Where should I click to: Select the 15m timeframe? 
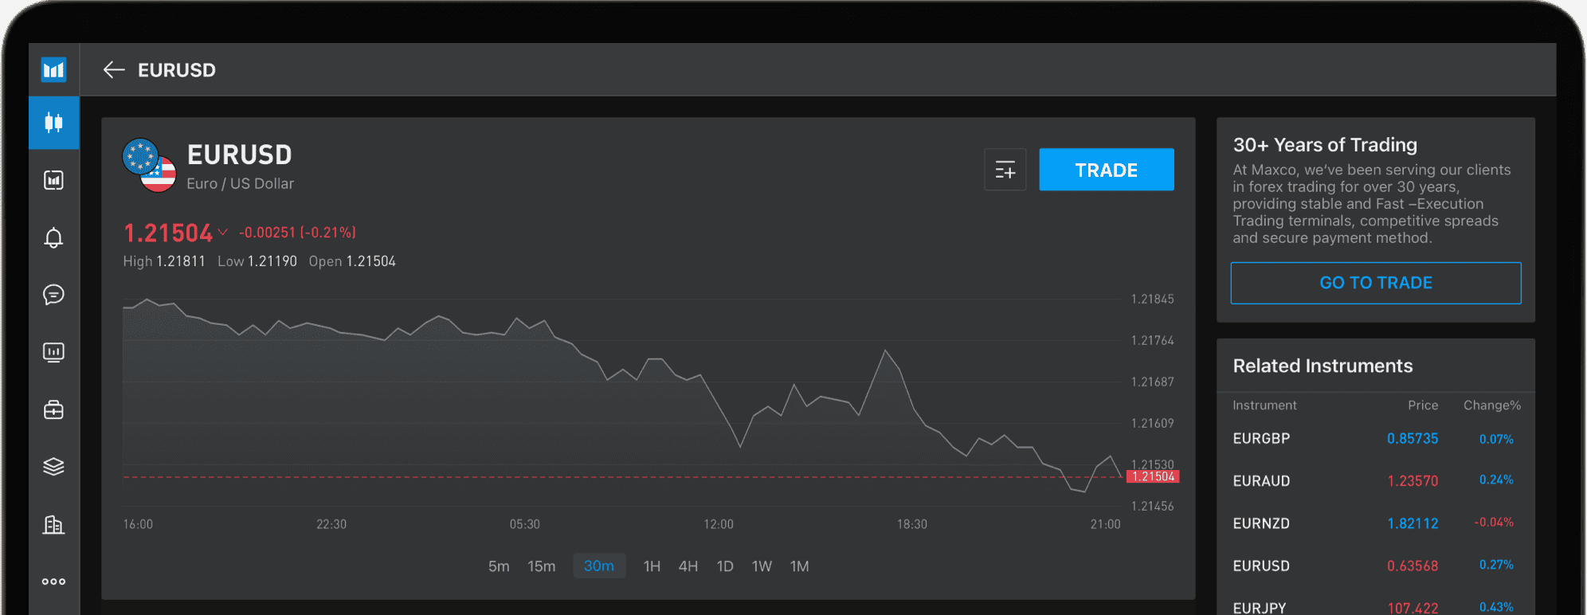click(x=542, y=566)
